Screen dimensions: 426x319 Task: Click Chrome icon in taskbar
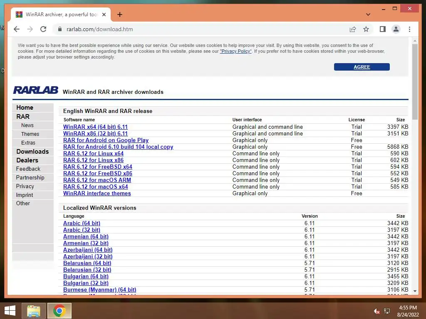pyautogui.click(x=59, y=311)
